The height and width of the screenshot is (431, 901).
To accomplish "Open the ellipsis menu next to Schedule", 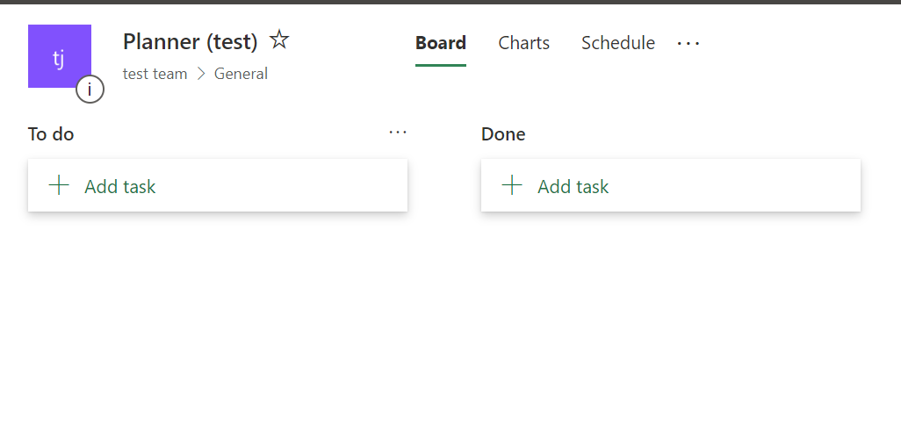I will tap(688, 43).
